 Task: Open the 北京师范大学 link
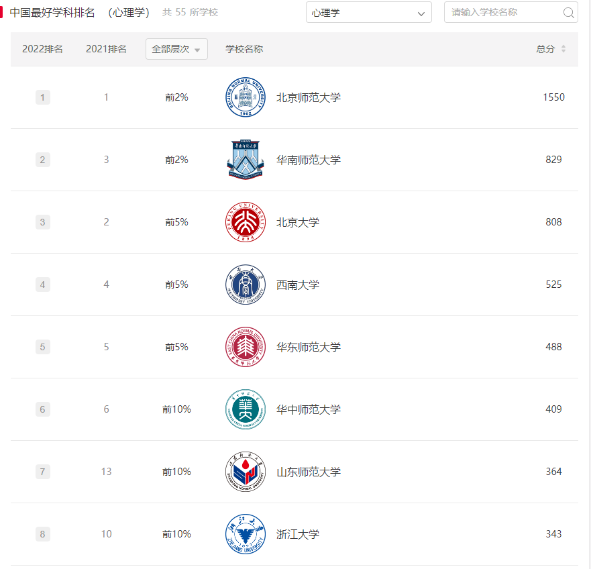click(x=309, y=98)
